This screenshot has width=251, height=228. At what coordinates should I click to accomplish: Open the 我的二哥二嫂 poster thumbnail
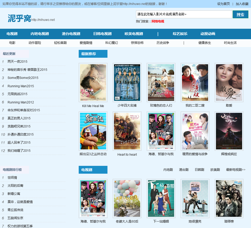195,83
